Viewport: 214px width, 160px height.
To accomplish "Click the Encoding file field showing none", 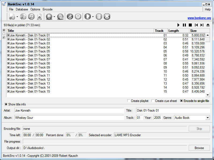I will (105, 129).
